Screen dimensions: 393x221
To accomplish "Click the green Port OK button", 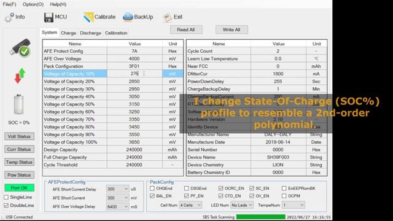I will 19,188.
